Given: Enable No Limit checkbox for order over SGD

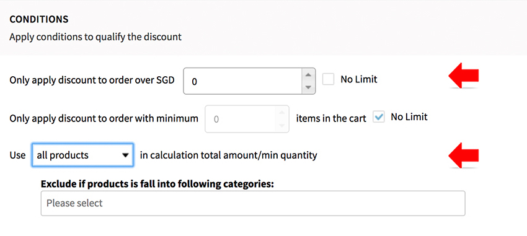Looking at the screenshot, I should coord(329,79).
